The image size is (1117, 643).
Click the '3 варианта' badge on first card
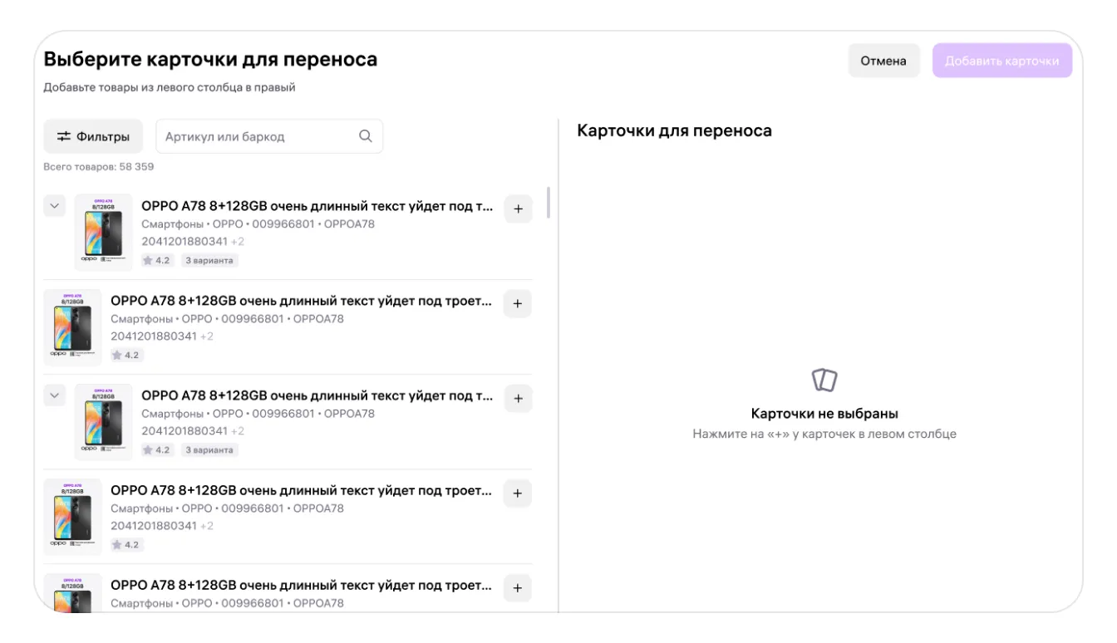point(209,261)
